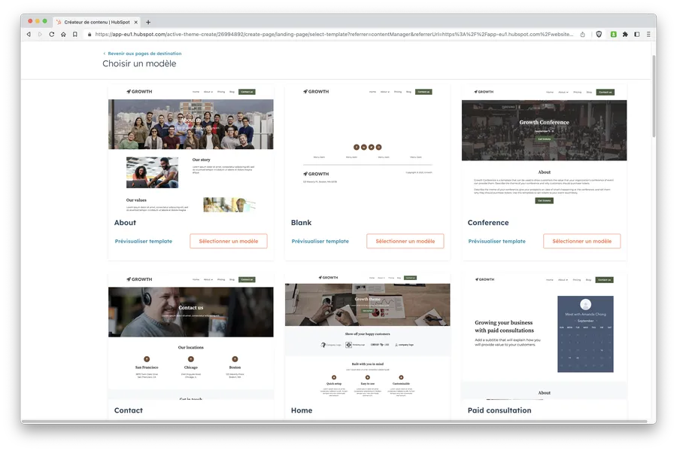Click the Choisir un modèle heading
Image resolution: width=677 pixels, height=451 pixels.
[139, 63]
